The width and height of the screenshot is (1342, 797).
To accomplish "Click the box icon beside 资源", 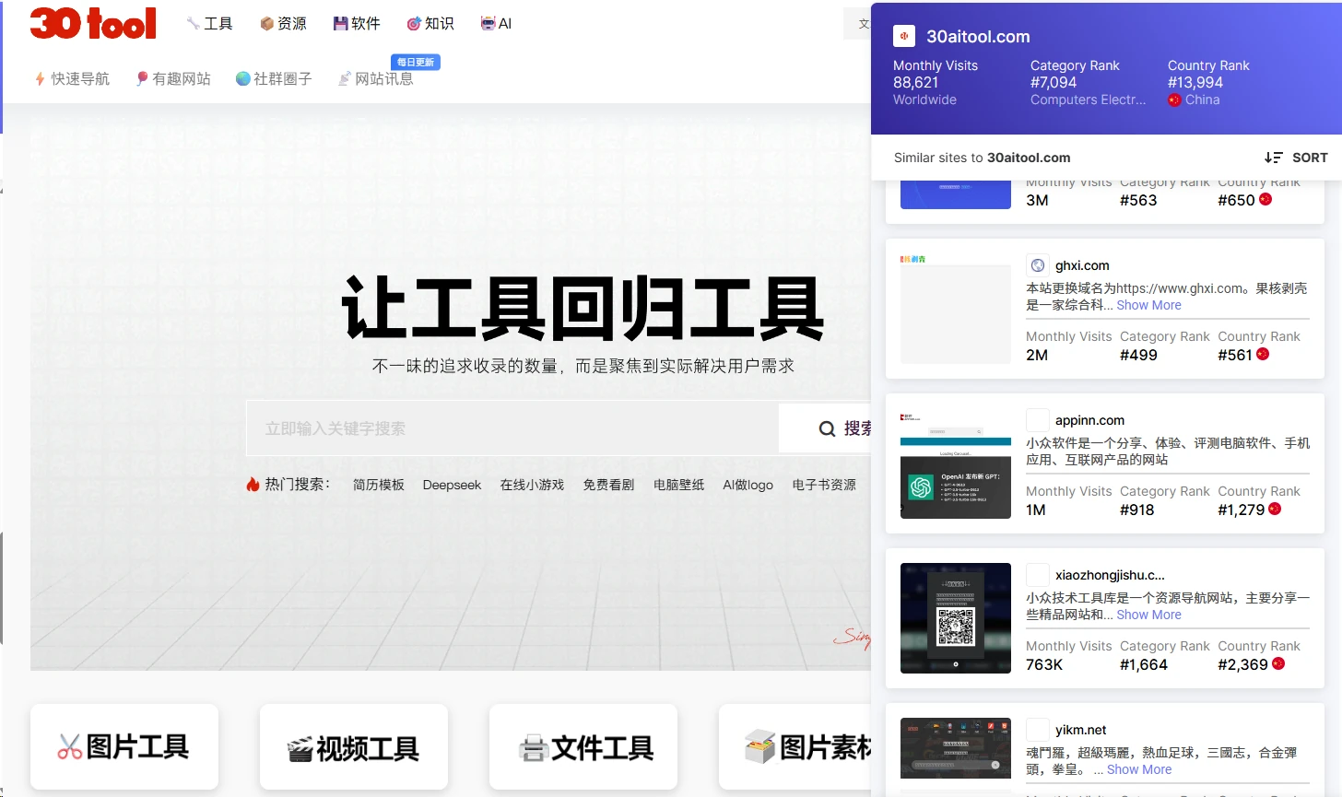I will (267, 24).
